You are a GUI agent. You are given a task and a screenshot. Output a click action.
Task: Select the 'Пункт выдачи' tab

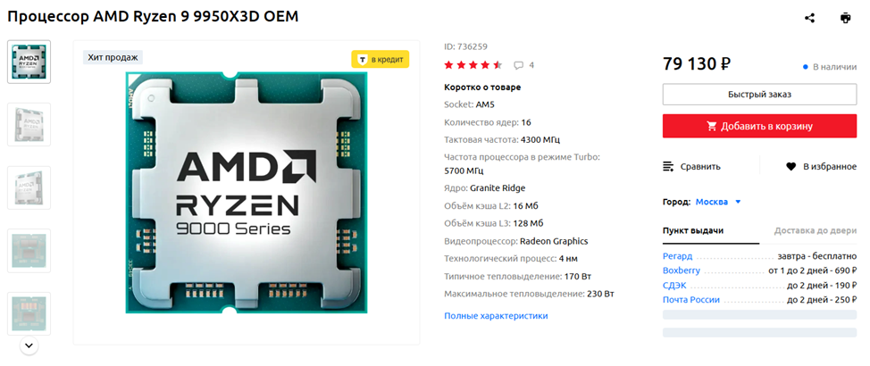693,230
